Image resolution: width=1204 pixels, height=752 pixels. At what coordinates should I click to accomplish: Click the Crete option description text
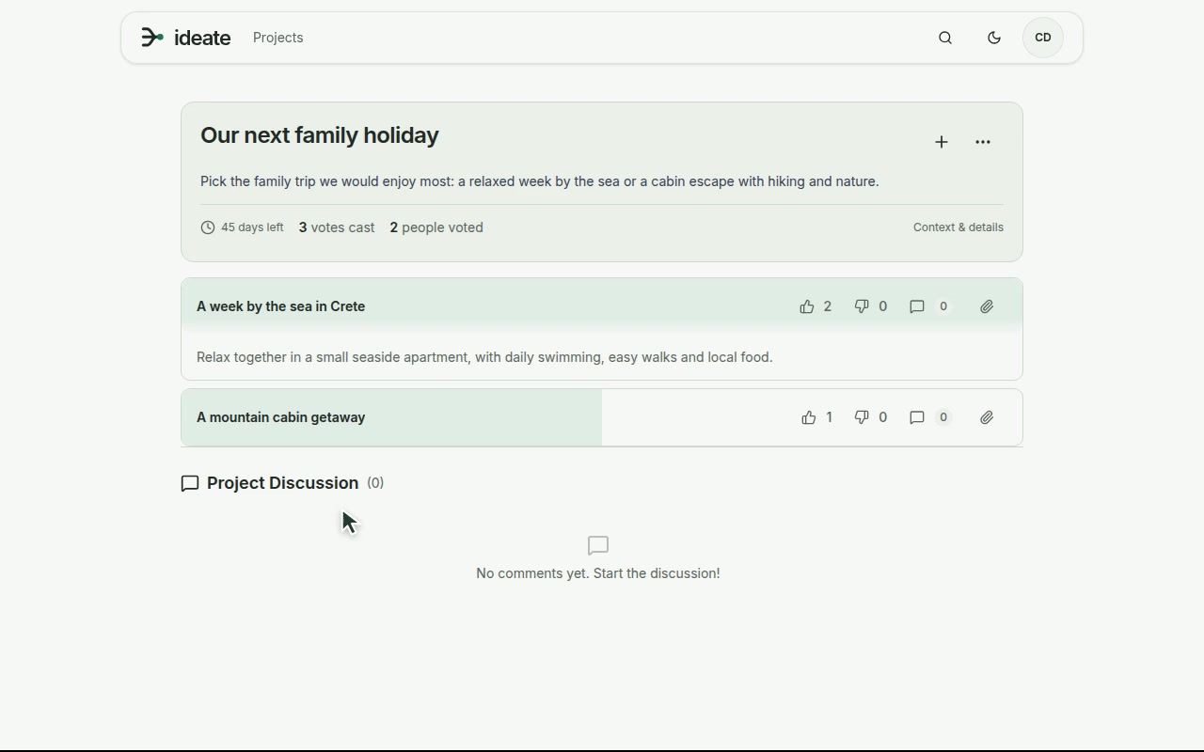484,357
